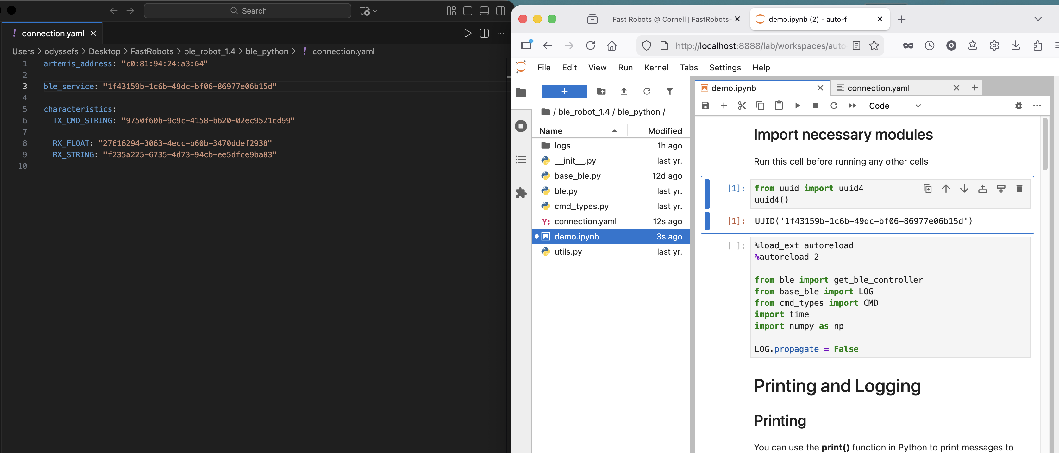Open ble.py in the file browser
This screenshot has width=1059, height=453.
tap(566, 191)
